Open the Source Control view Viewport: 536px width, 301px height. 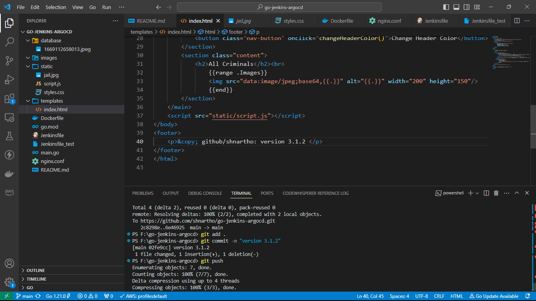click(x=9, y=61)
